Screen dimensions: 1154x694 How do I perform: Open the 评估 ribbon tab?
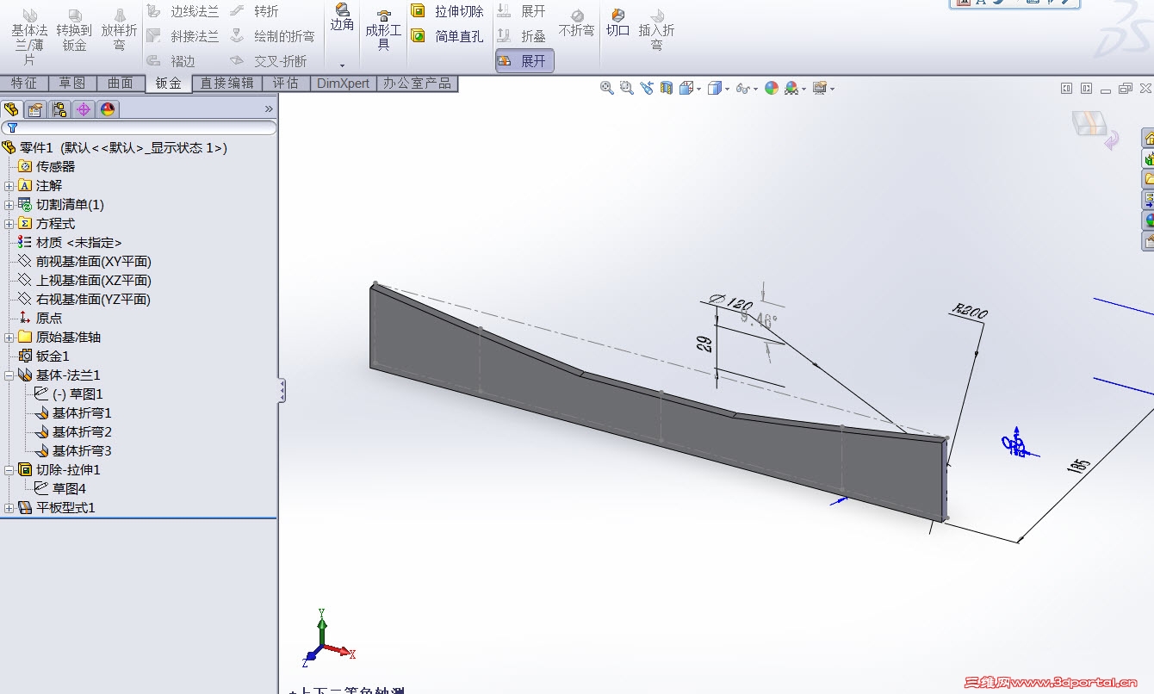pos(285,83)
